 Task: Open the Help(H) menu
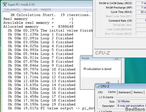tap(46, 10)
